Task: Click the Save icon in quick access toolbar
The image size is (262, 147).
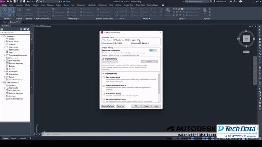Action: [14, 2]
